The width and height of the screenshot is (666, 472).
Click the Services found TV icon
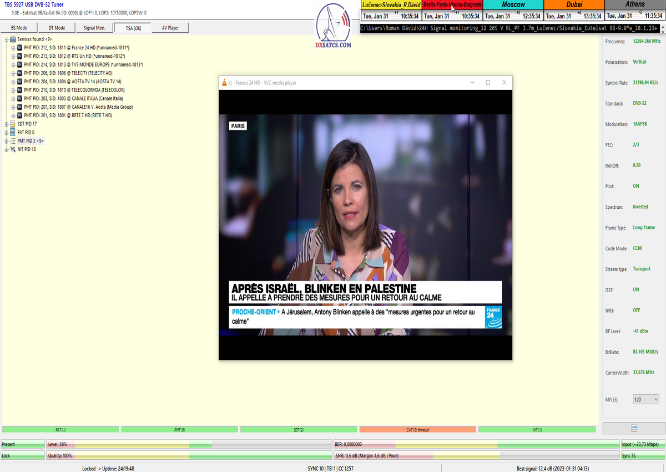tap(13, 39)
